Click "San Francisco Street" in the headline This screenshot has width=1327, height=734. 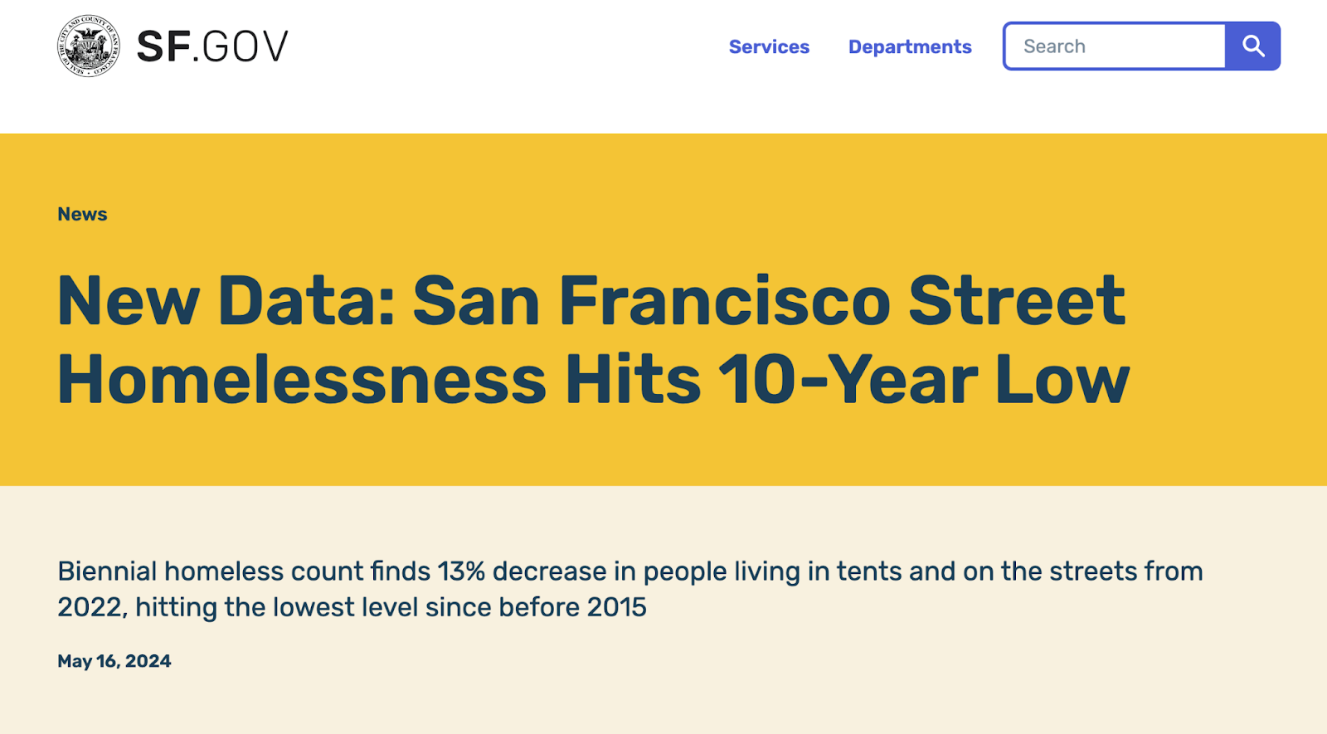click(x=768, y=300)
